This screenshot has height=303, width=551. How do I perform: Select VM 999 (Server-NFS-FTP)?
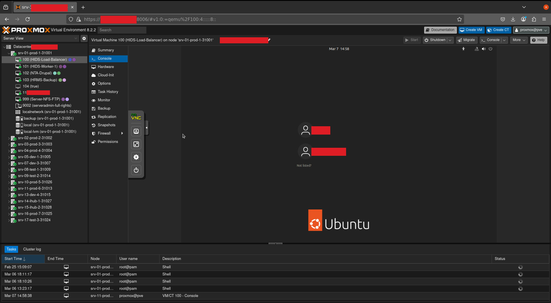(x=44, y=99)
